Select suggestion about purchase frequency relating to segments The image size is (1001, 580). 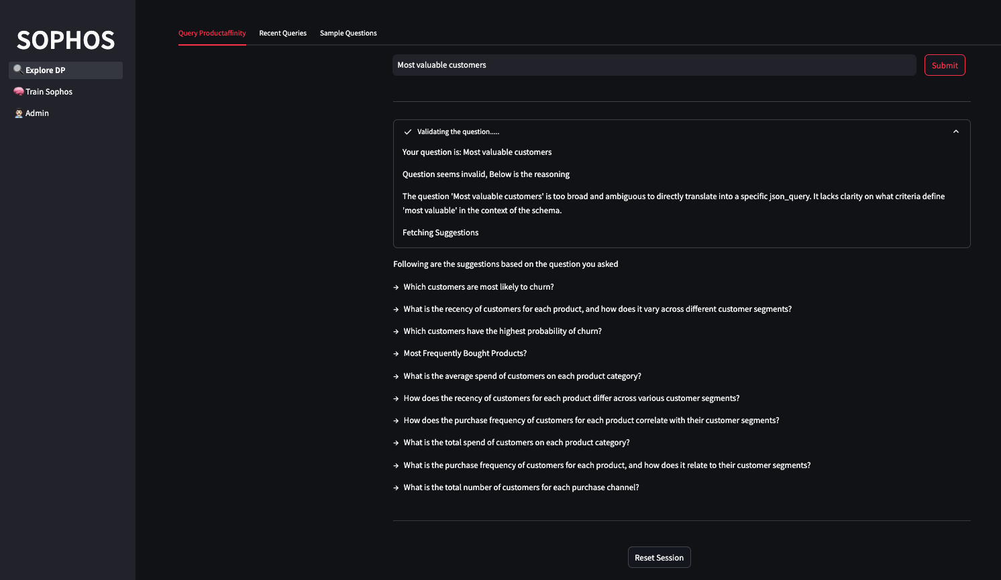point(607,465)
